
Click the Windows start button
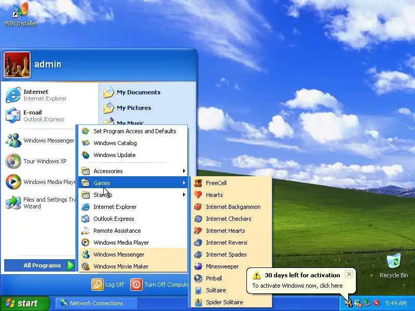pos(24,303)
